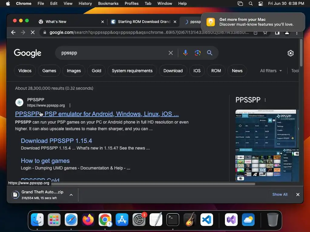The image size is (310, 232).
Task: Open Chrome profile avatar icon
Action: tap(287, 33)
